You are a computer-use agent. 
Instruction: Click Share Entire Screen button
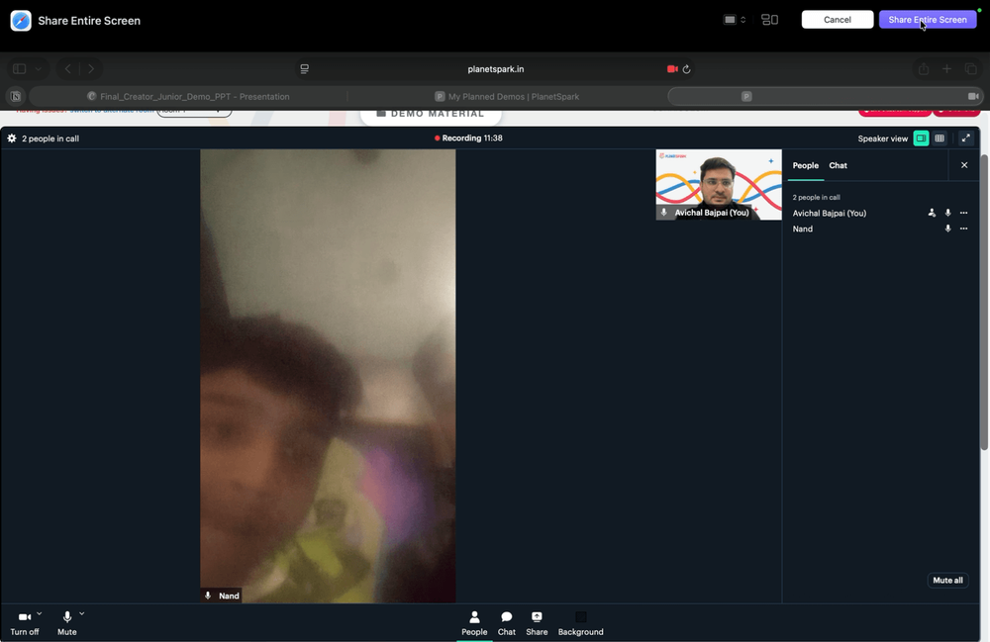point(928,20)
